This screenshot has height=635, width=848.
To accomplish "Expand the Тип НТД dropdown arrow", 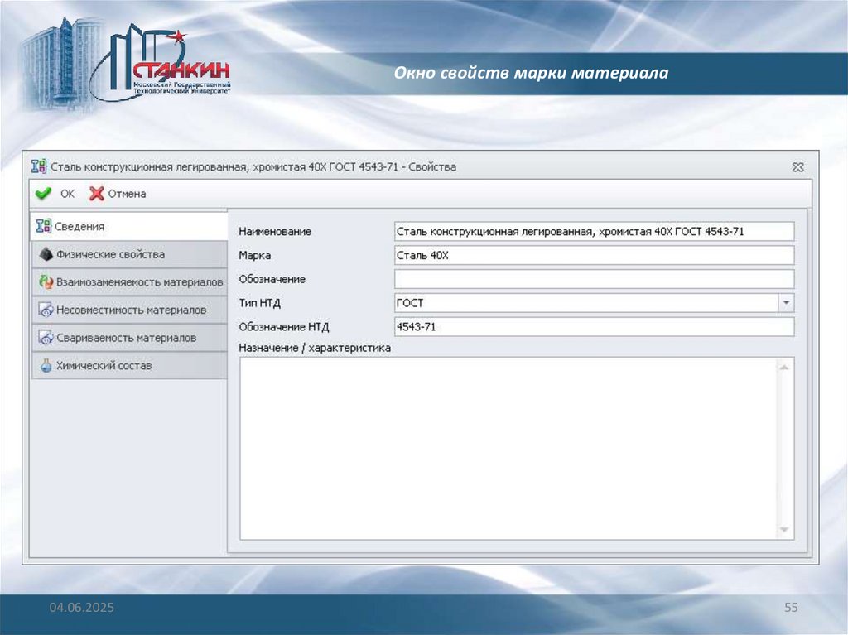I will 786,303.
